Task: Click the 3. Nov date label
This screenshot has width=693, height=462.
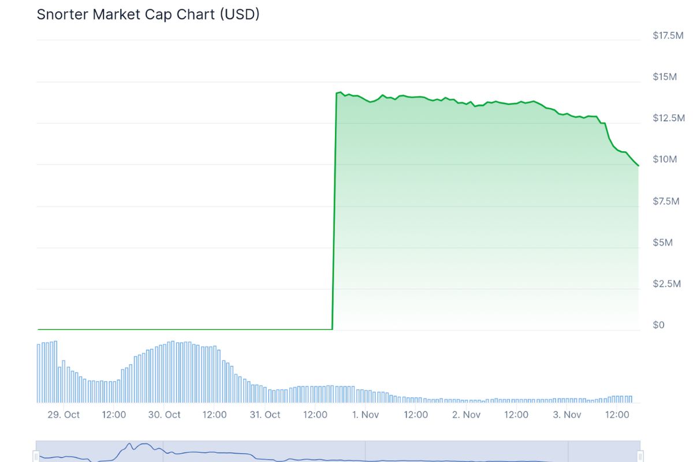Action: [567, 415]
